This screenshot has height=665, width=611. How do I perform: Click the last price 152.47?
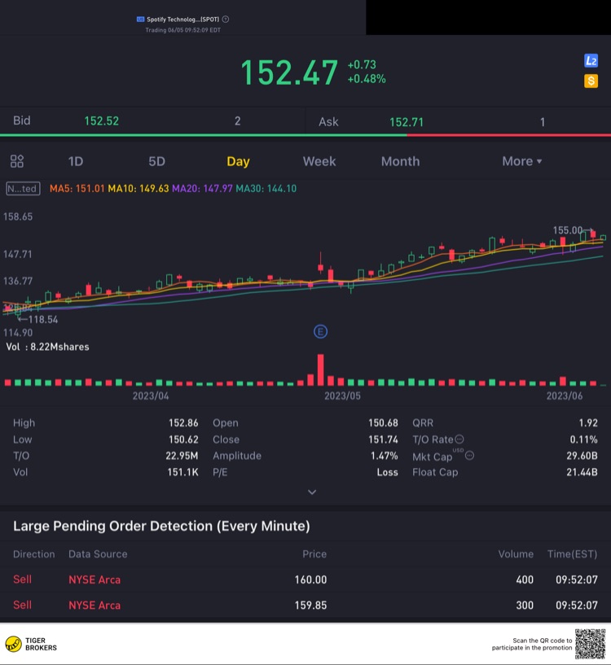coord(289,72)
